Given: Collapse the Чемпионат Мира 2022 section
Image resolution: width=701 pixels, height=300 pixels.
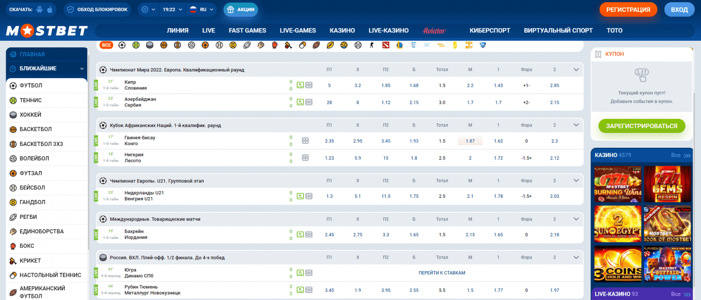Looking at the screenshot, I should coord(576,69).
